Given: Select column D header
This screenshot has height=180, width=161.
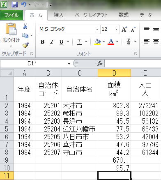Looking at the screenshot, I should click(114, 73).
